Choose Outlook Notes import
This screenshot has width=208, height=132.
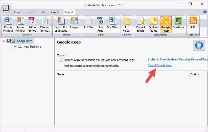point(153,25)
